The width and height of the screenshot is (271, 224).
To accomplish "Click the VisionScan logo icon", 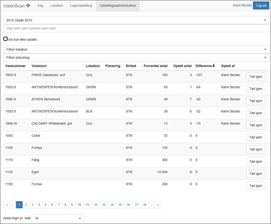I will (x=28, y=5).
